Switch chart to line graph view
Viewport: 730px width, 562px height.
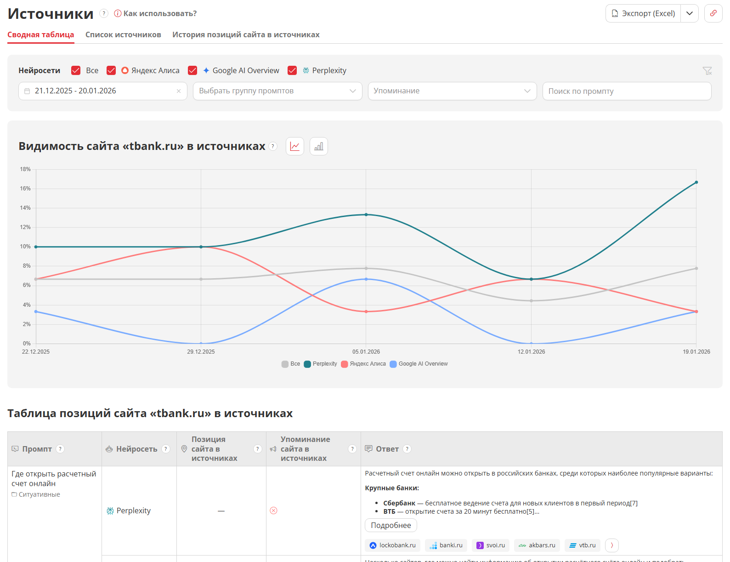pyautogui.click(x=294, y=146)
